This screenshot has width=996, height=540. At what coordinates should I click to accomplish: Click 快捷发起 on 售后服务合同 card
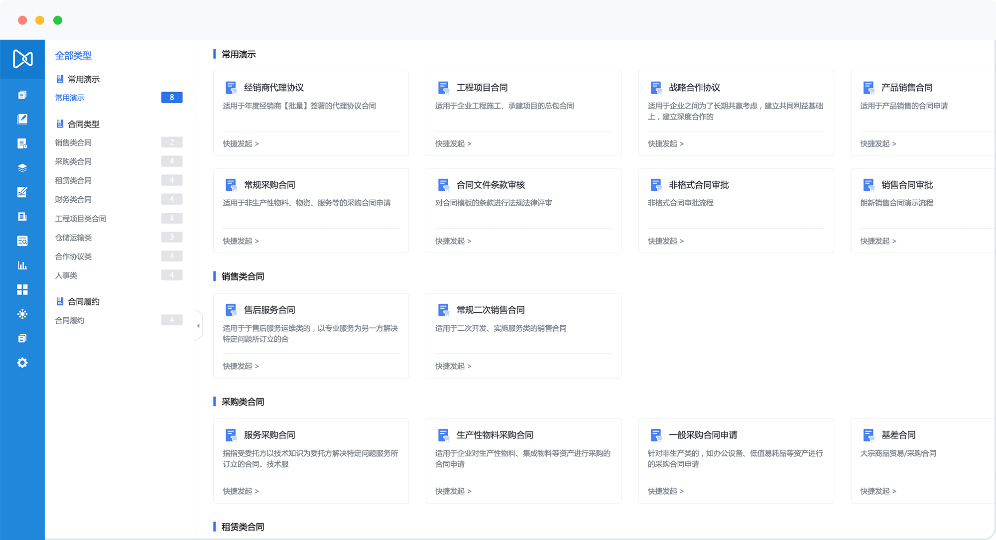pos(241,366)
